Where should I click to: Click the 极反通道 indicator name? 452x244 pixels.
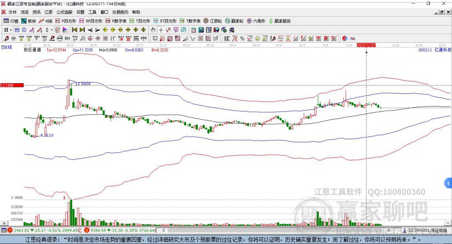point(32,50)
